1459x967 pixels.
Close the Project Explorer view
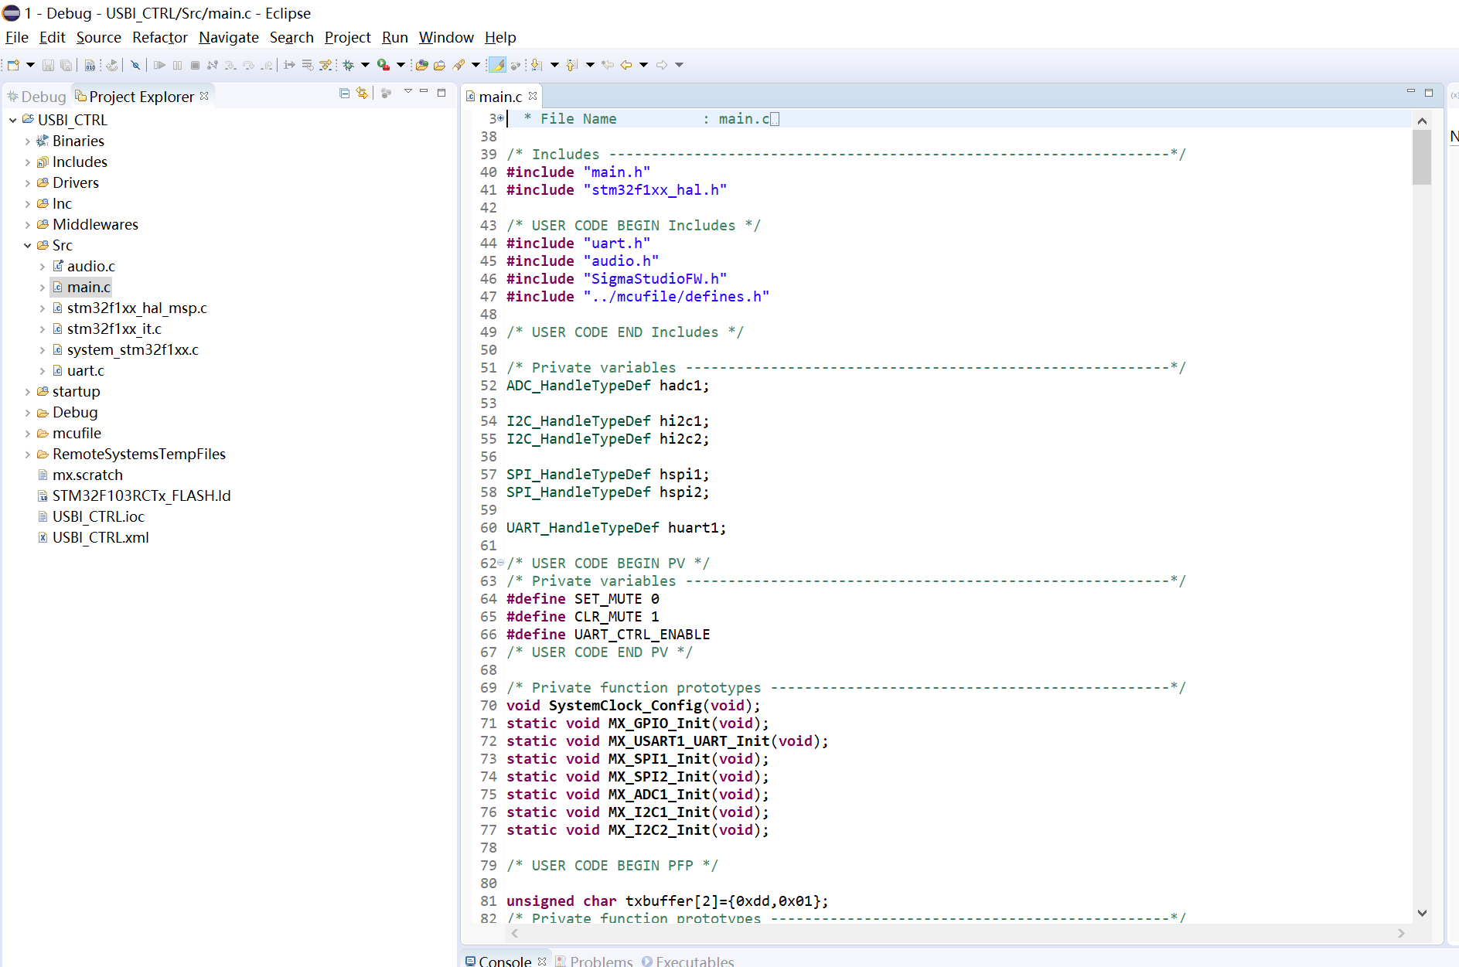click(204, 96)
